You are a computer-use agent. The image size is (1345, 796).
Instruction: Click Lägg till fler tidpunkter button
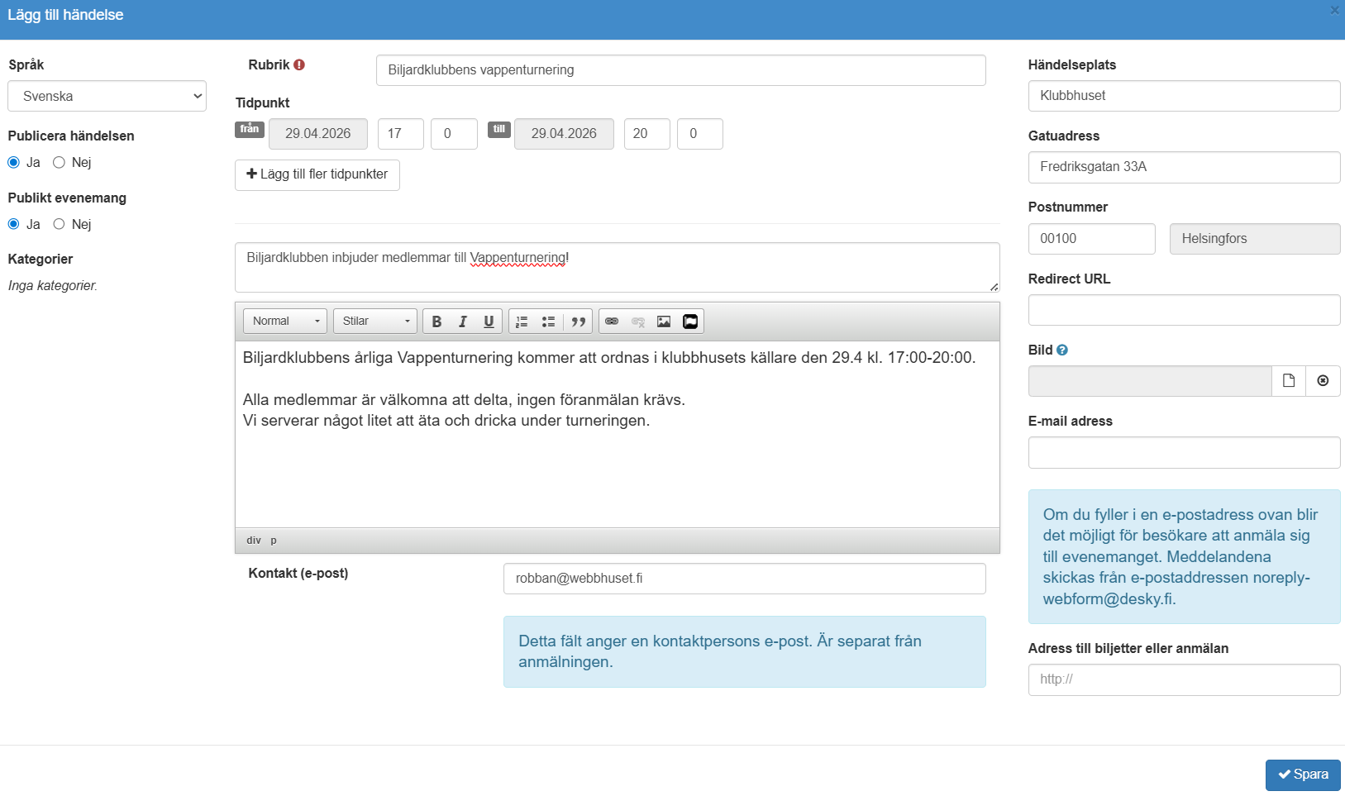[x=317, y=175]
